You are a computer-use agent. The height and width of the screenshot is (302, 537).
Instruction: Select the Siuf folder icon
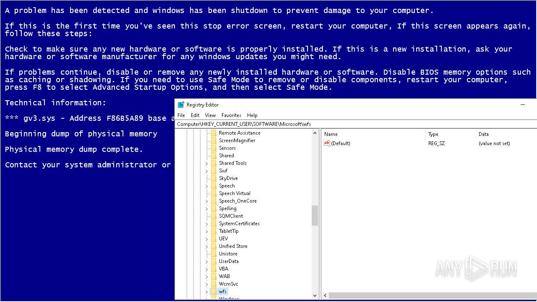pos(214,171)
